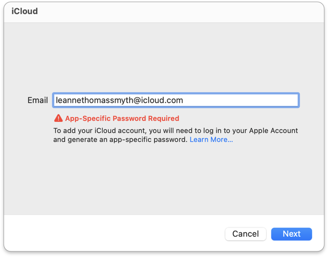Click the red error message text

point(122,118)
